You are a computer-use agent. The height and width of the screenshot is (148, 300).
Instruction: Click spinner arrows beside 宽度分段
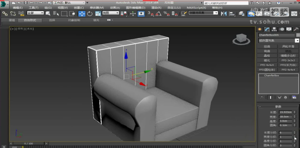click(x=295, y=137)
